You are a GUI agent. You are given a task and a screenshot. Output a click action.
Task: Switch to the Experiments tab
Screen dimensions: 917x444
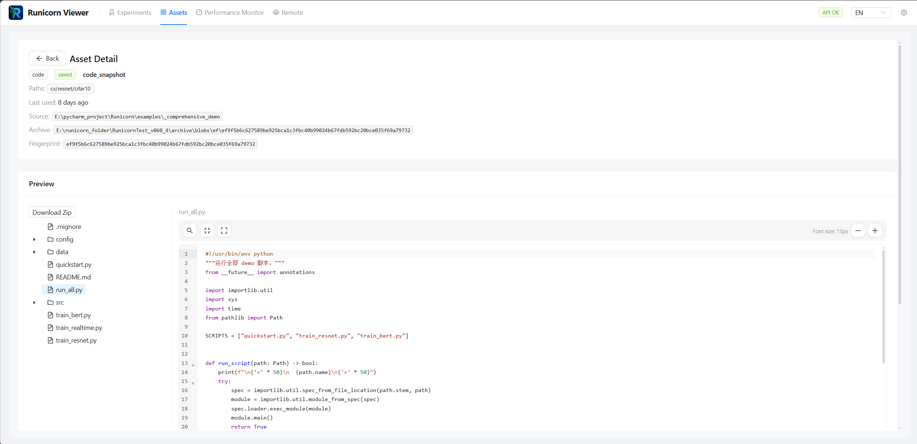[134, 12]
